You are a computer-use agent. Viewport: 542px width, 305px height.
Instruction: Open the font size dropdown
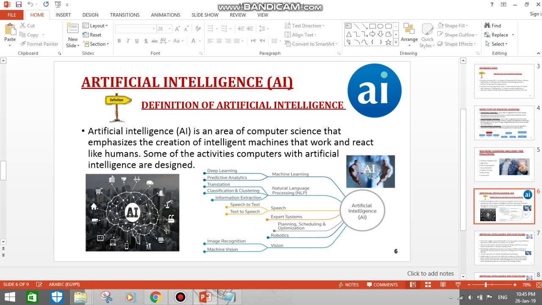pos(169,29)
